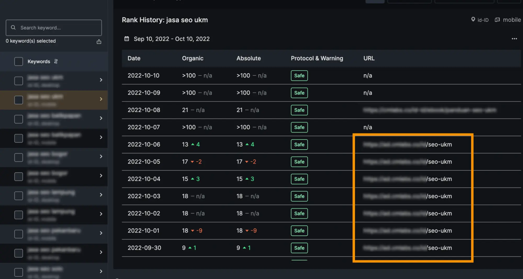Check the first jasa seo balikpapan checkbox
Image resolution: width=523 pixels, height=279 pixels.
click(x=19, y=119)
